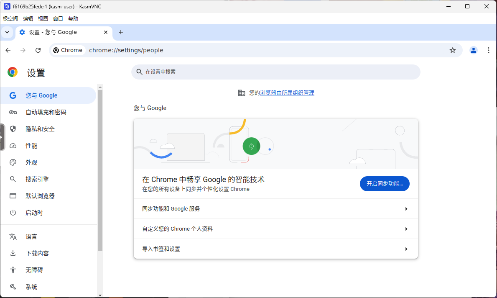Open 隐私和安全 settings
Image resolution: width=497 pixels, height=298 pixels.
48,129
